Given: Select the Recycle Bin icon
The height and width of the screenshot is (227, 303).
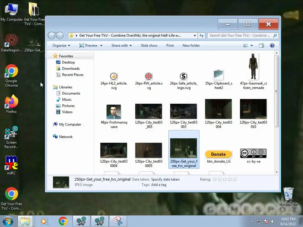Looking at the screenshot, I should click(x=288, y=196).
